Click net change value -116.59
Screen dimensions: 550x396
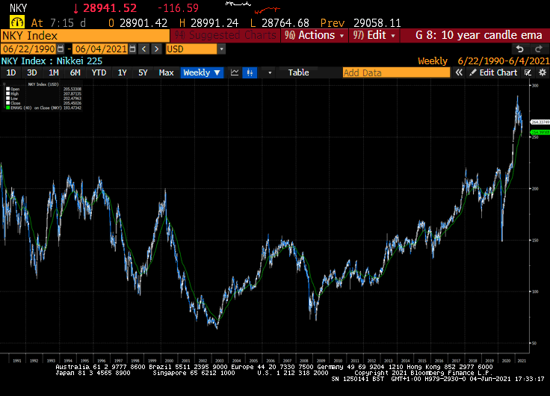178,7
